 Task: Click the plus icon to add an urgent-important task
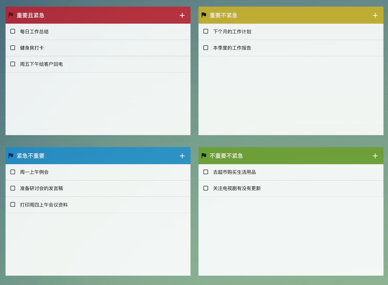[x=182, y=15]
